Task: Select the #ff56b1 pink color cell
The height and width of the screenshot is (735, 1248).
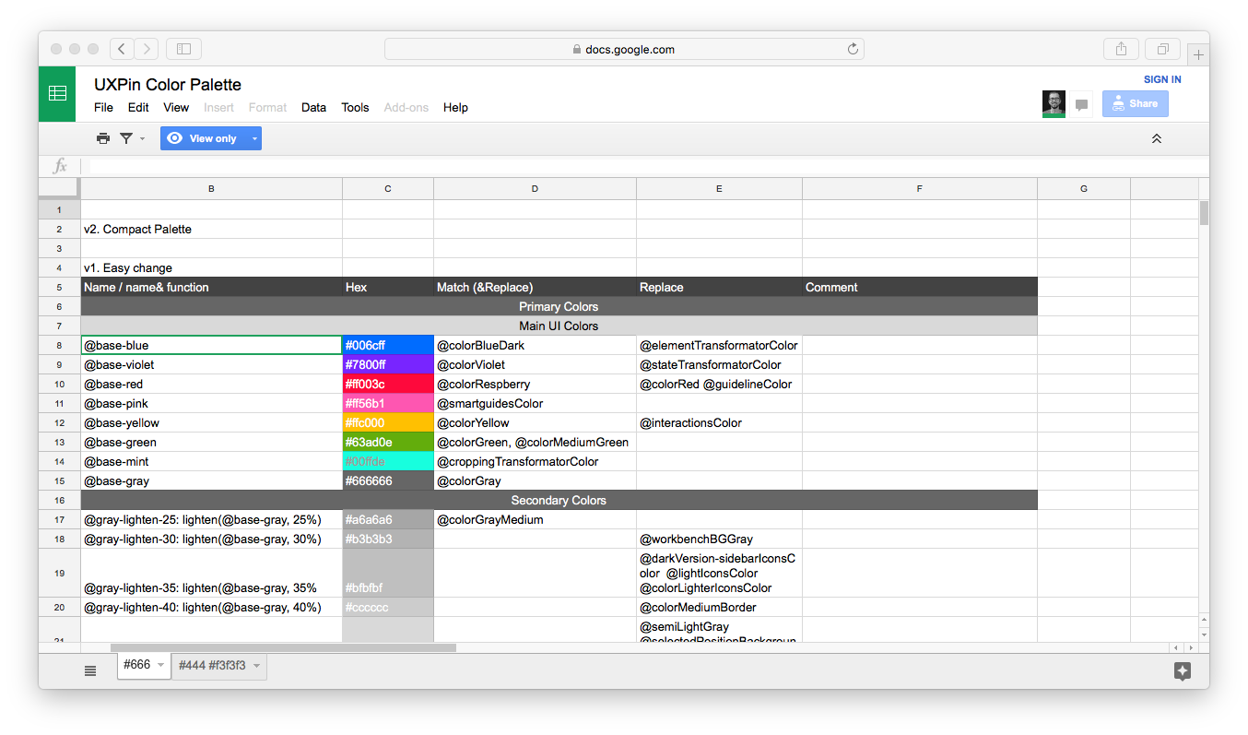Action: pyautogui.click(x=388, y=404)
